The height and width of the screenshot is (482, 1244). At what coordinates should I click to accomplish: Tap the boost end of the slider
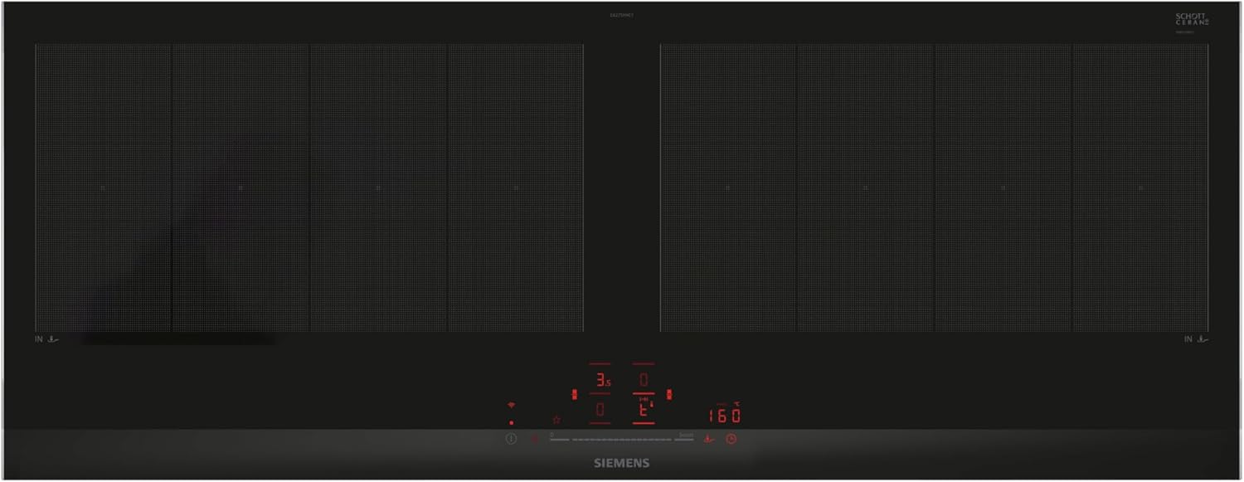(x=684, y=437)
